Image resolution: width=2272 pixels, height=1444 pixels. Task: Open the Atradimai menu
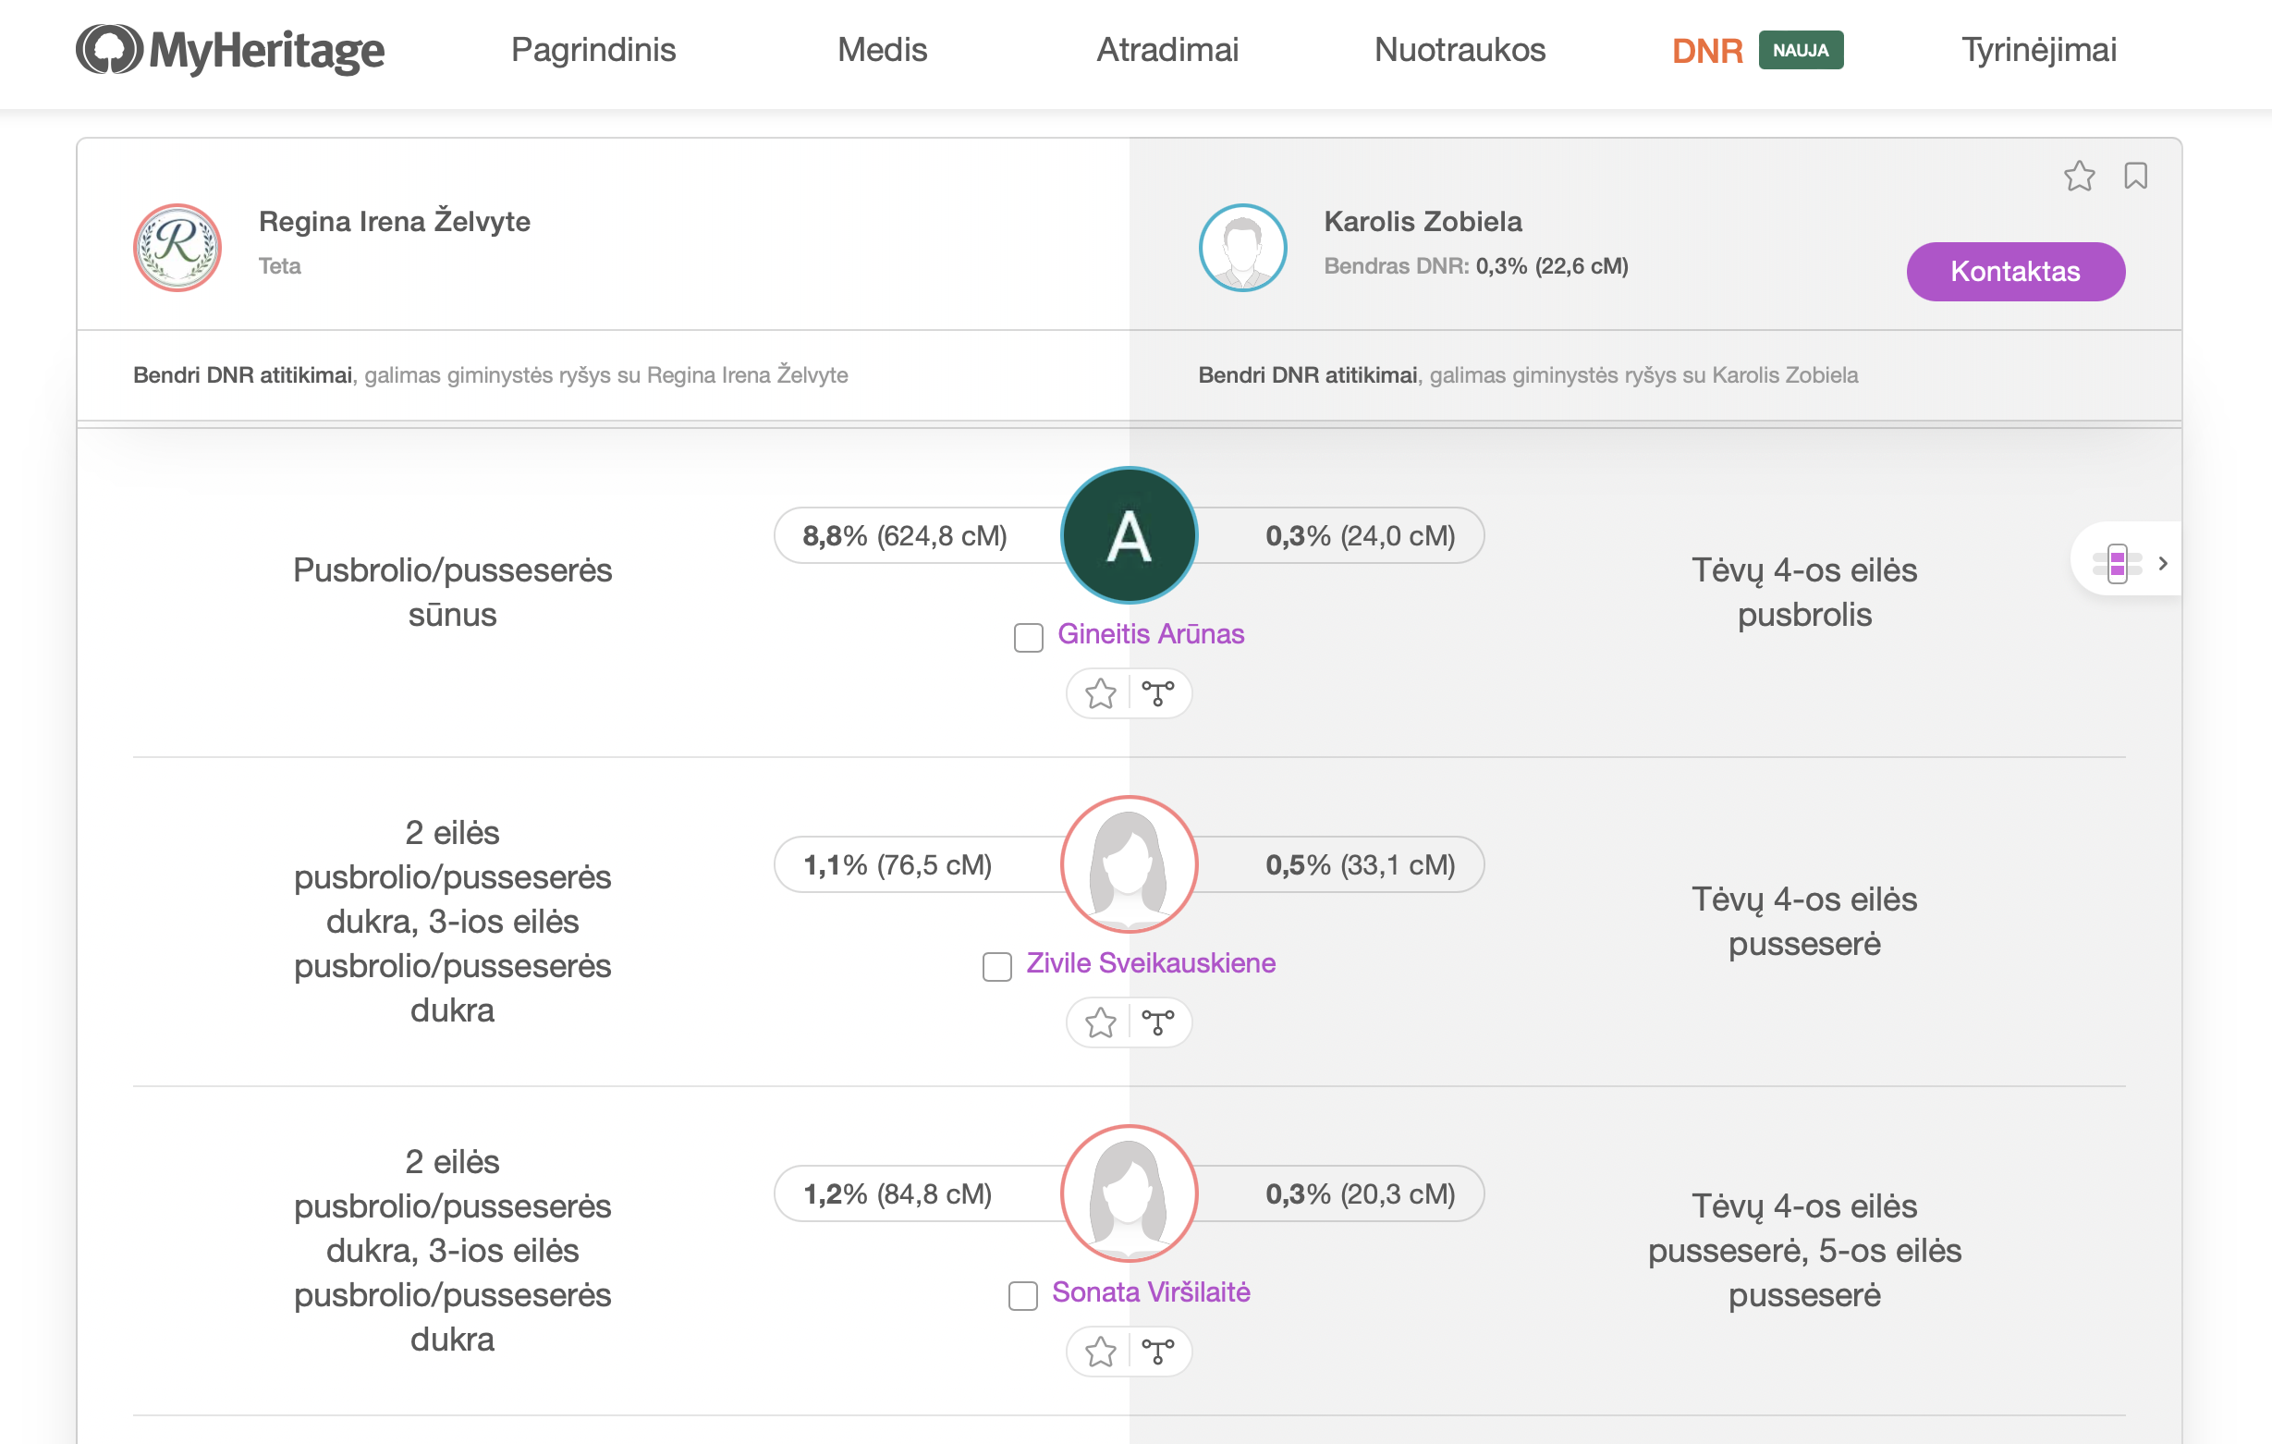click(1167, 50)
